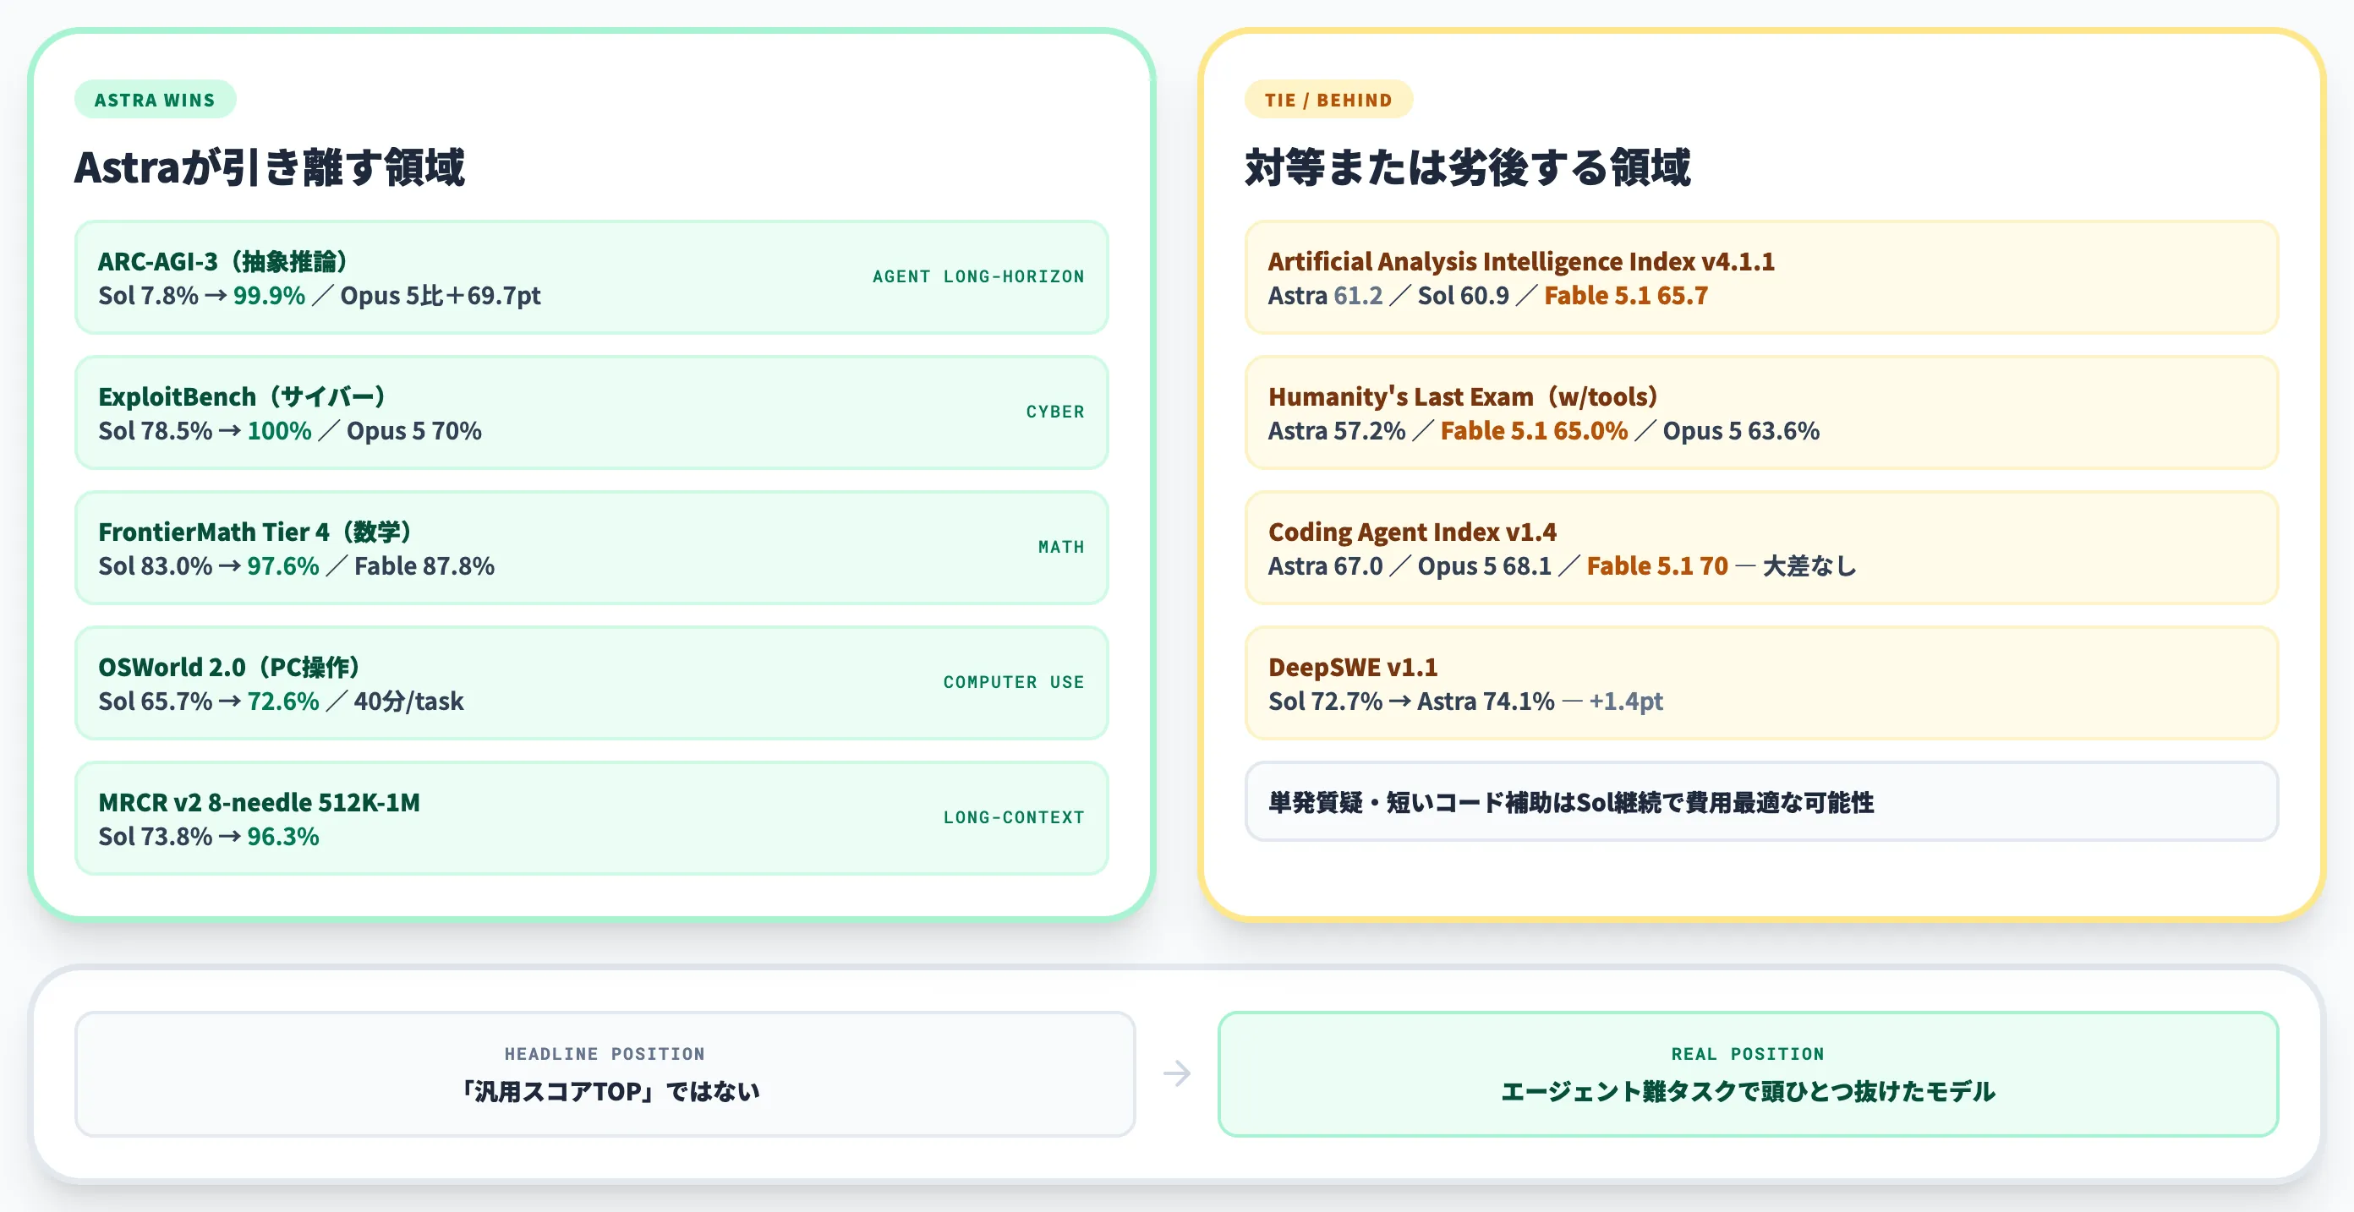This screenshot has height=1212, width=2354.
Task: Click the ARC-AGI-3（抽象推論）title
Action: (225, 261)
